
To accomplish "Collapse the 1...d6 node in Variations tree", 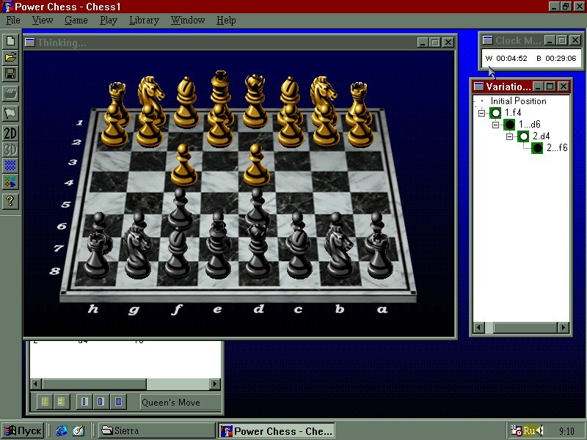I will tap(495, 125).
